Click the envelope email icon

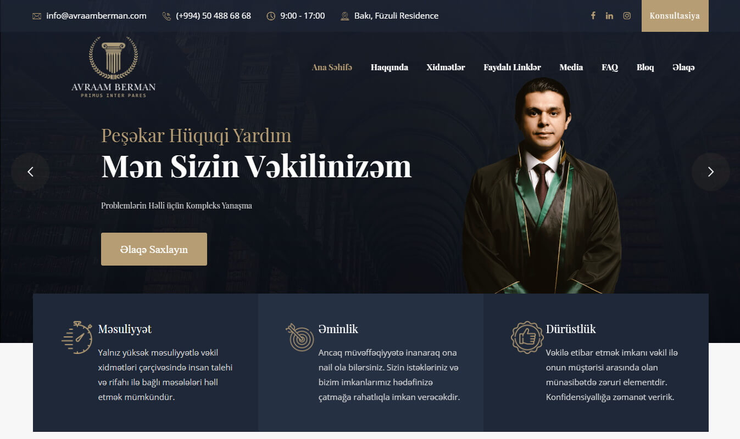[x=37, y=16]
